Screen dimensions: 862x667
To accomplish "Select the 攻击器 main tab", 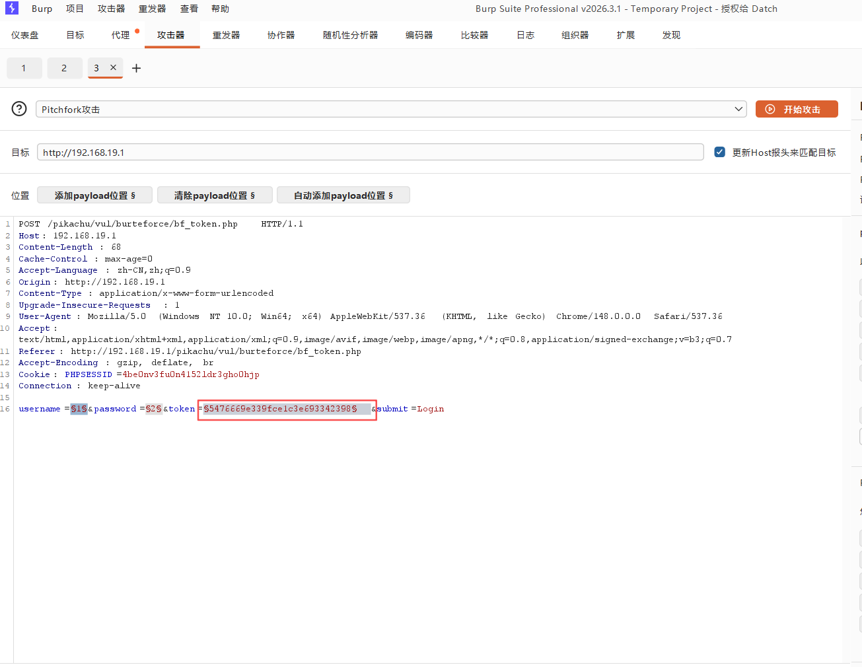I will (x=171, y=35).
